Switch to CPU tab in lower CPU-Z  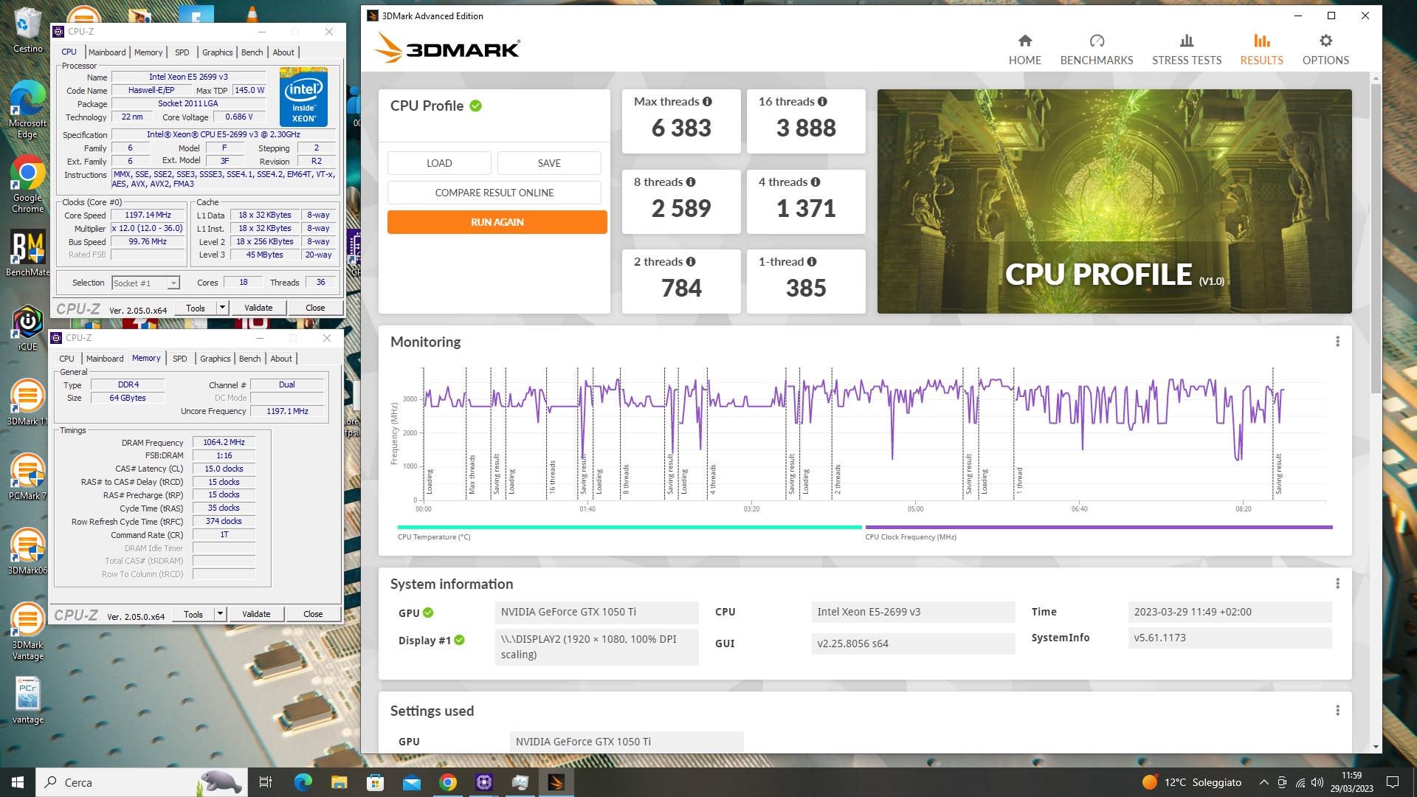point(66,359)
